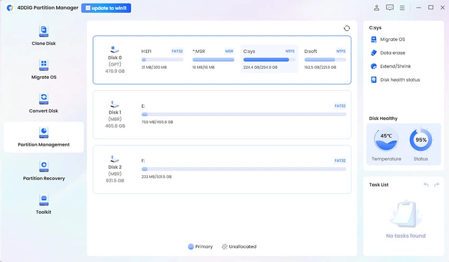This screenshot has height=262, width=449.
Task: Open Partition Recovery in sidebar
Action: (43, 171)
